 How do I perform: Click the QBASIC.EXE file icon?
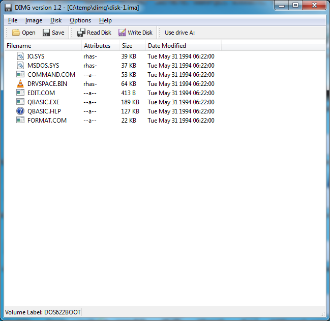click(20, 102)
